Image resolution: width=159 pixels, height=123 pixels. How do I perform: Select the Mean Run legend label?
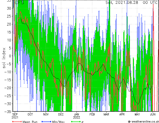pos(30,122)
